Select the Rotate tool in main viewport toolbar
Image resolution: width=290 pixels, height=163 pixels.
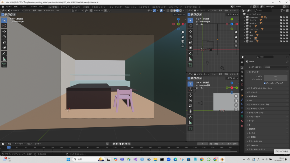click(x=4, y=37)
